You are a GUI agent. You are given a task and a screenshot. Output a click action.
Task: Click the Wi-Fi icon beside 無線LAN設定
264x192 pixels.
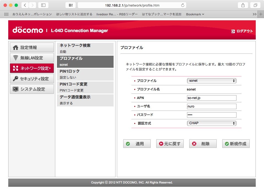tap(15, 58)
